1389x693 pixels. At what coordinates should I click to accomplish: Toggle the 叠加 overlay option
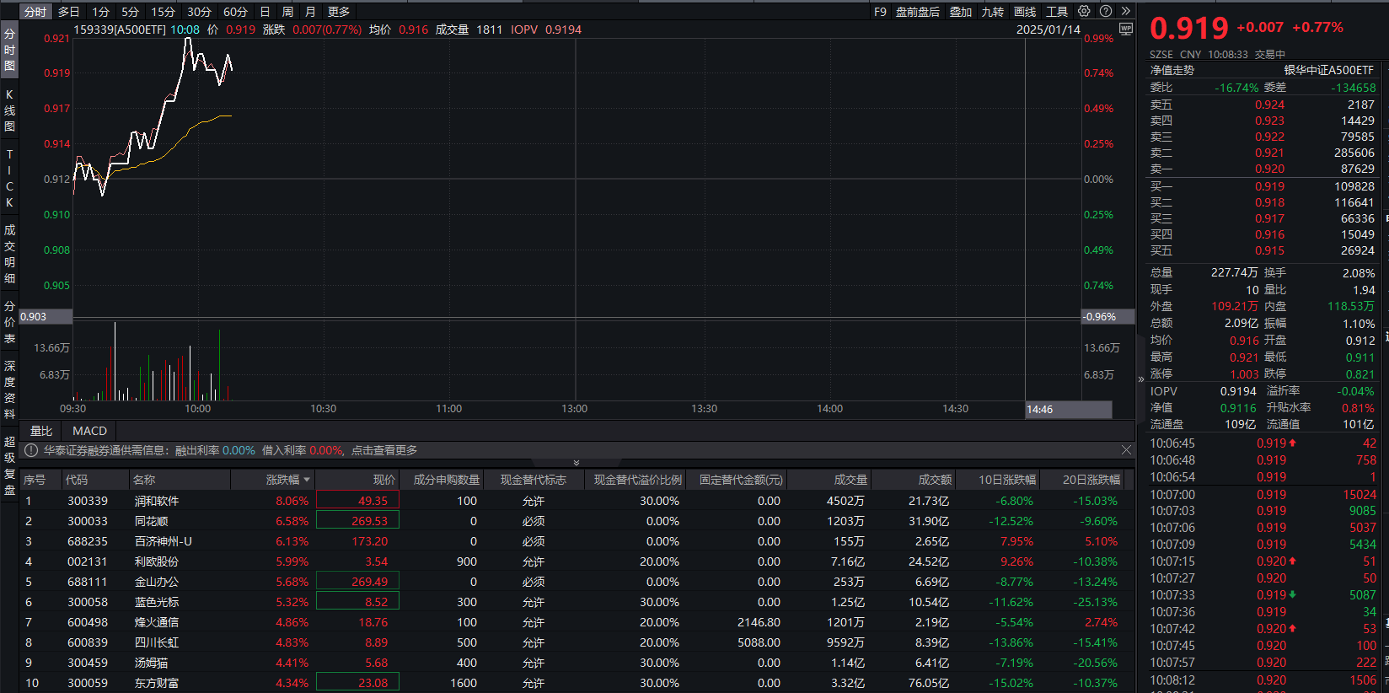pyautogui.click(x=961, y=12)
